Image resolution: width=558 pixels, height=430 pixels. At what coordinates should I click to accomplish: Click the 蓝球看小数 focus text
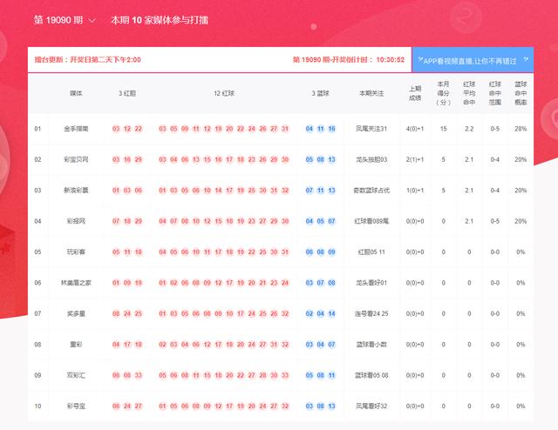(371, 345)
